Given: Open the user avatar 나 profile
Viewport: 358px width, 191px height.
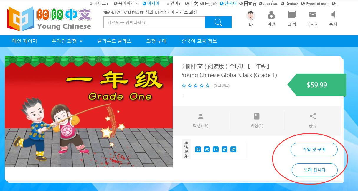Looking at the screenshot, I should pyautogui.click(x=250, y=15).
